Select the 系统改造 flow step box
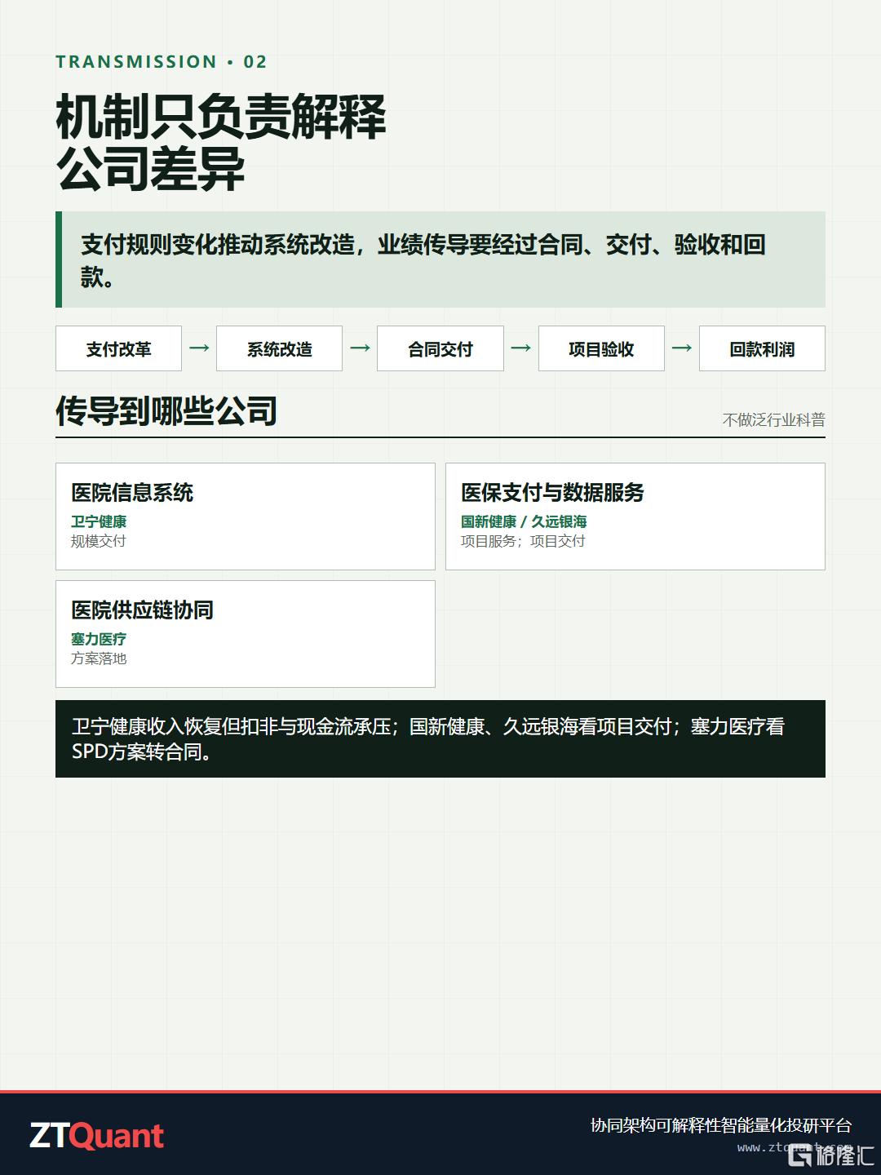 [x=280, y=348]
